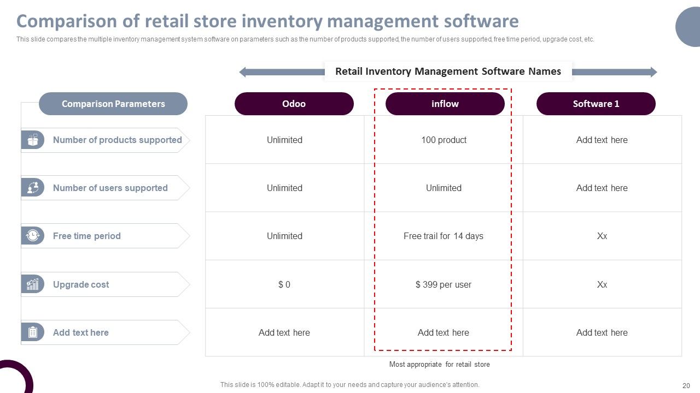700x393 pixels.
Task: Click the Add text here parameter label
Action: point(81,332)
